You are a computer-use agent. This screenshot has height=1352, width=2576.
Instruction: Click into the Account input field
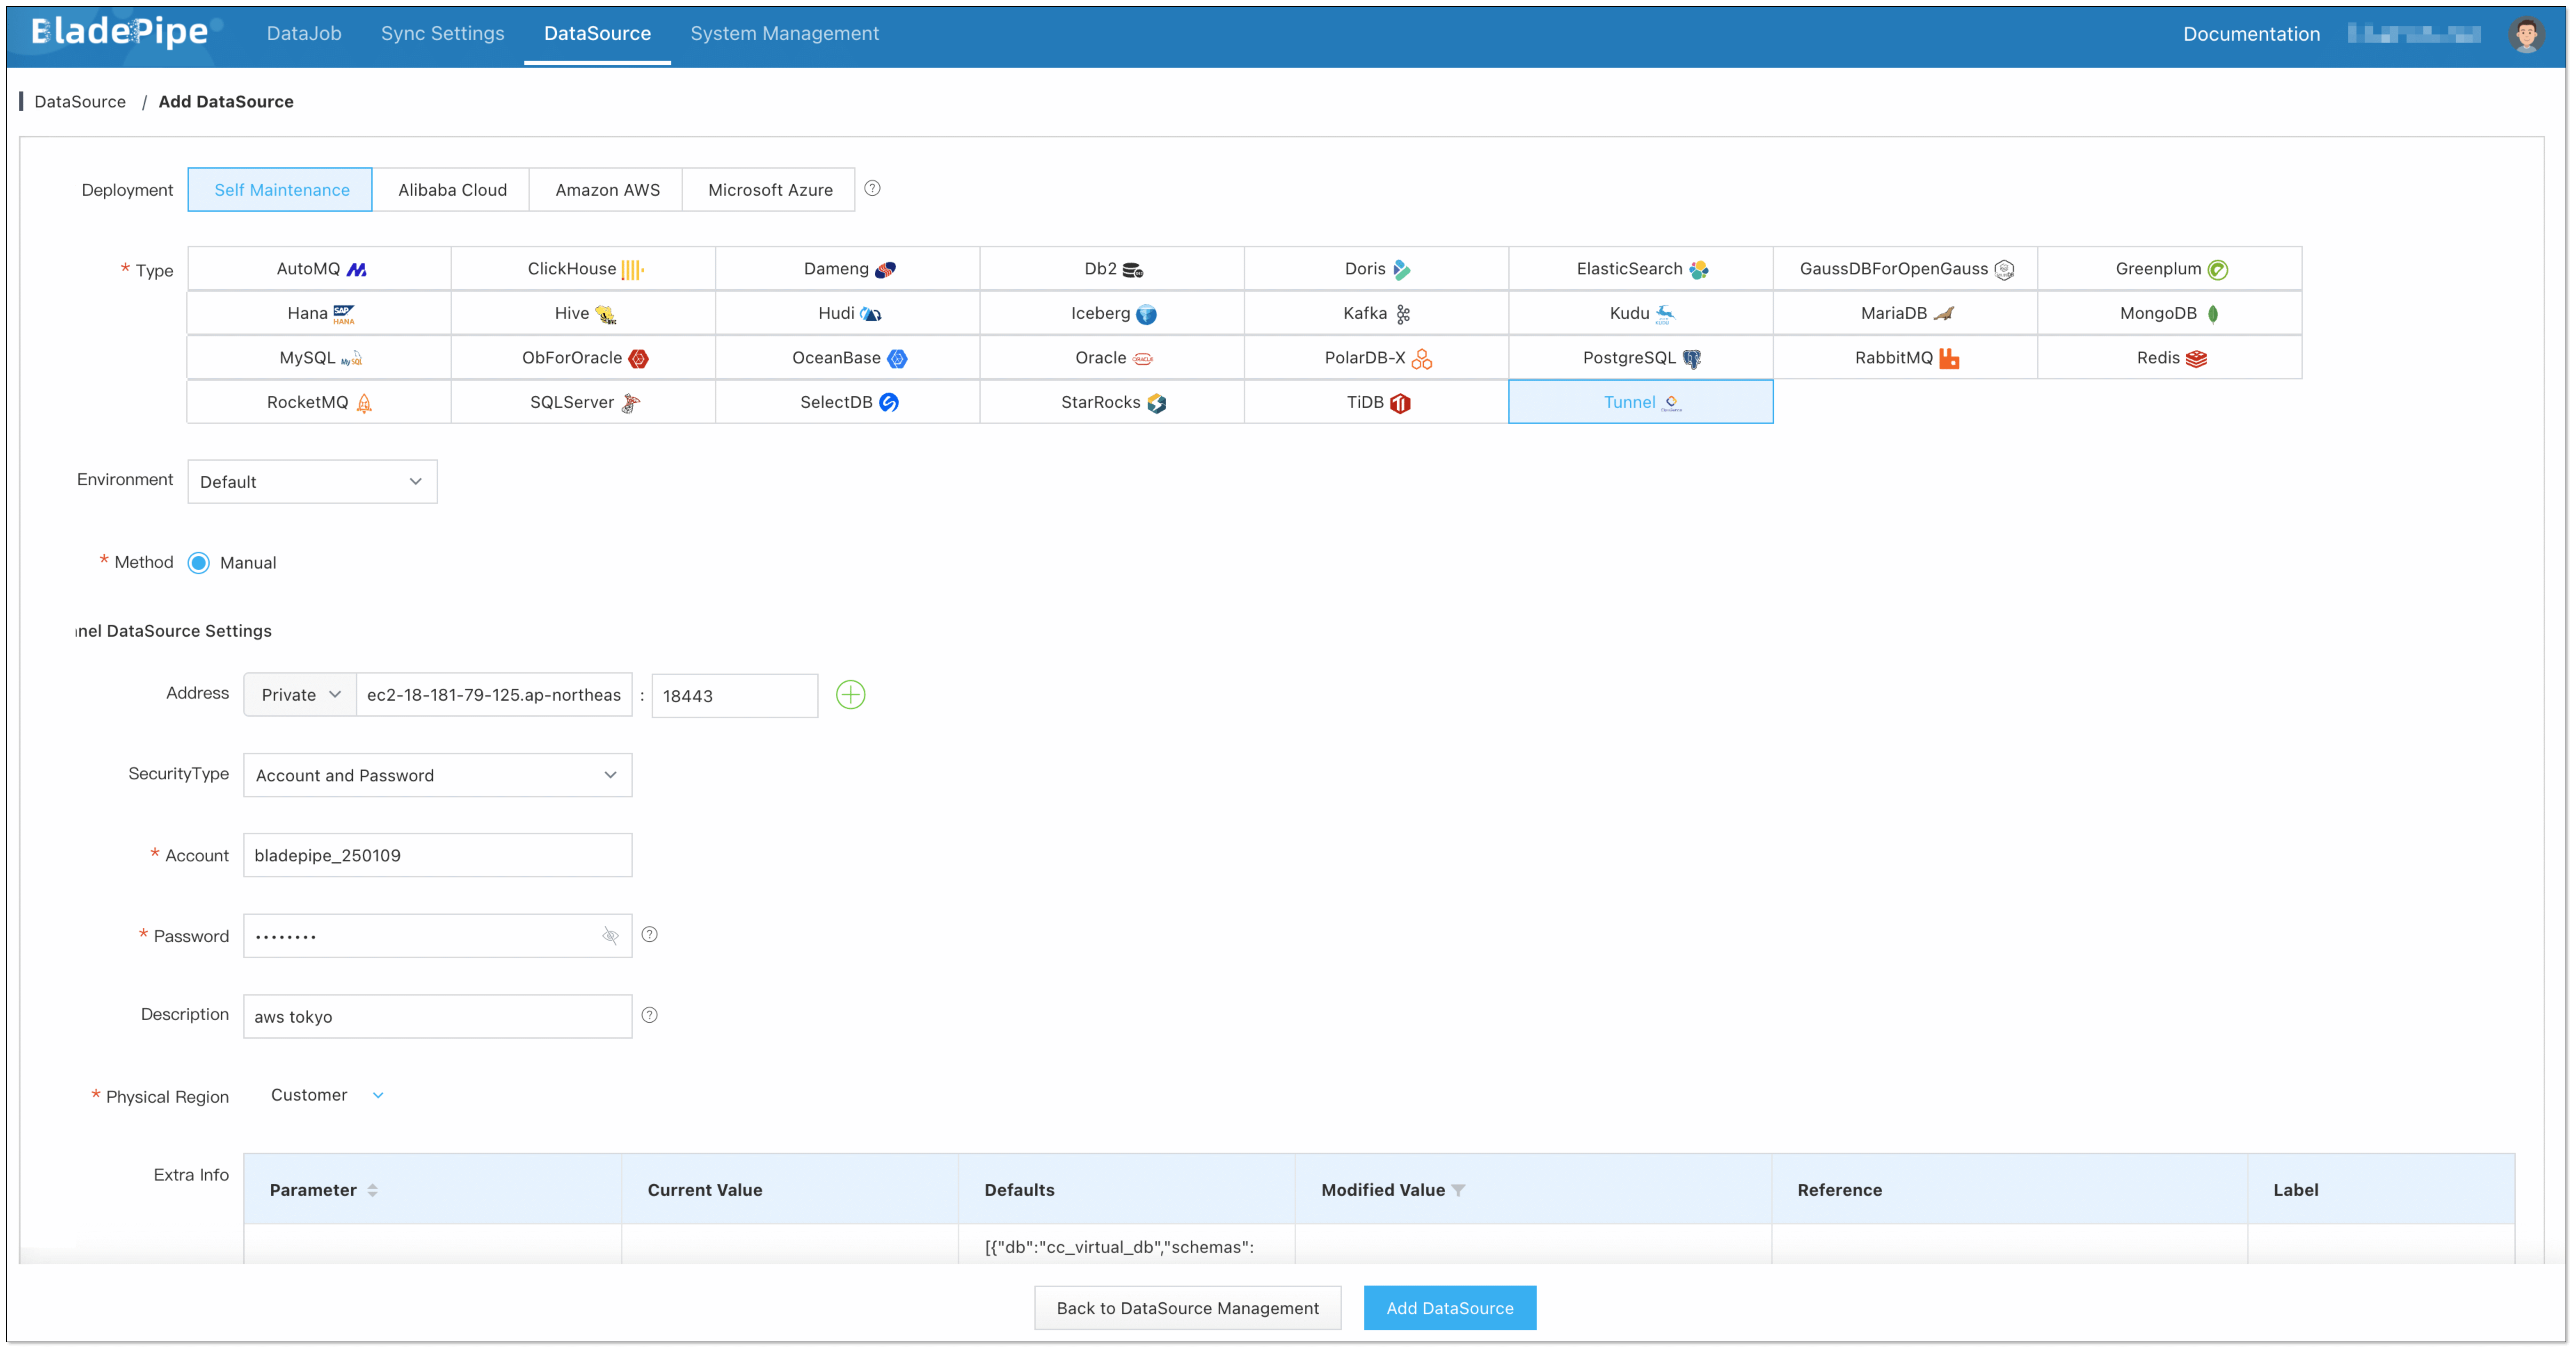coord(437,855)
